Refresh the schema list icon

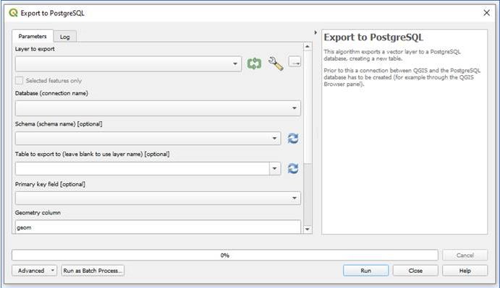[293, 139]
